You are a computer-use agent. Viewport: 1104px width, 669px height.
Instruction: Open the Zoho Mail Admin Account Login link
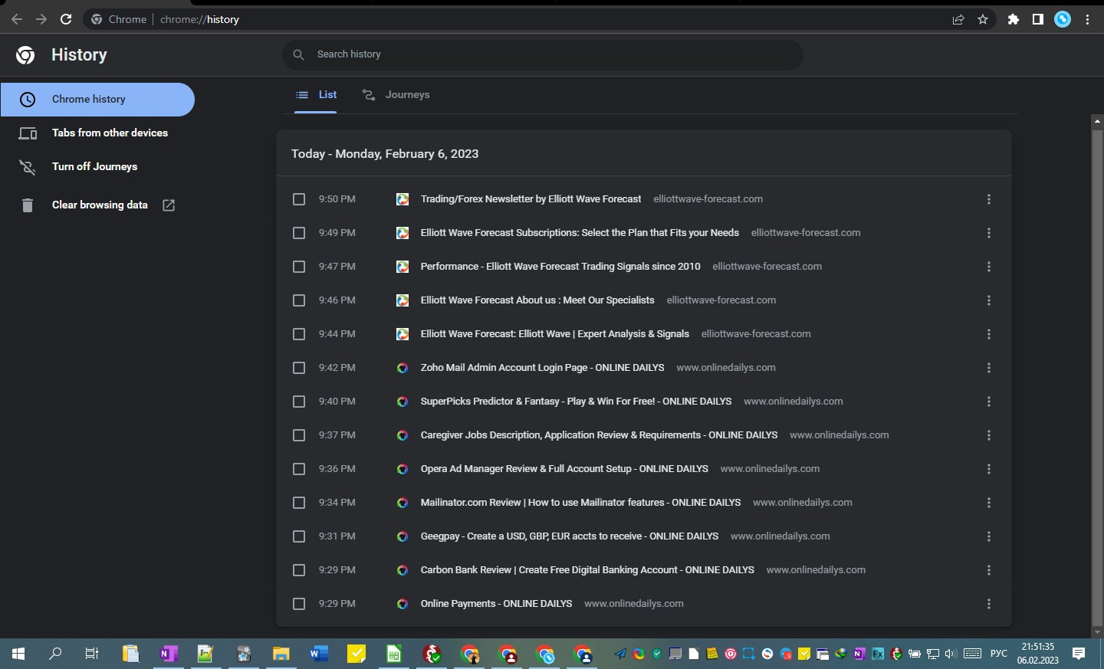[542, 368]
